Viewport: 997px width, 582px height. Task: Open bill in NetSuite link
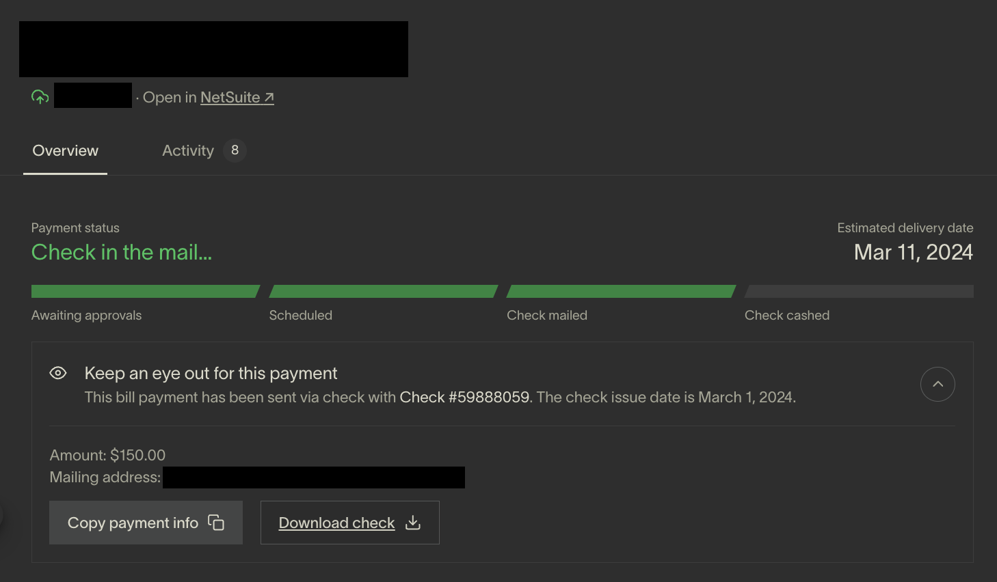(237, 98)
